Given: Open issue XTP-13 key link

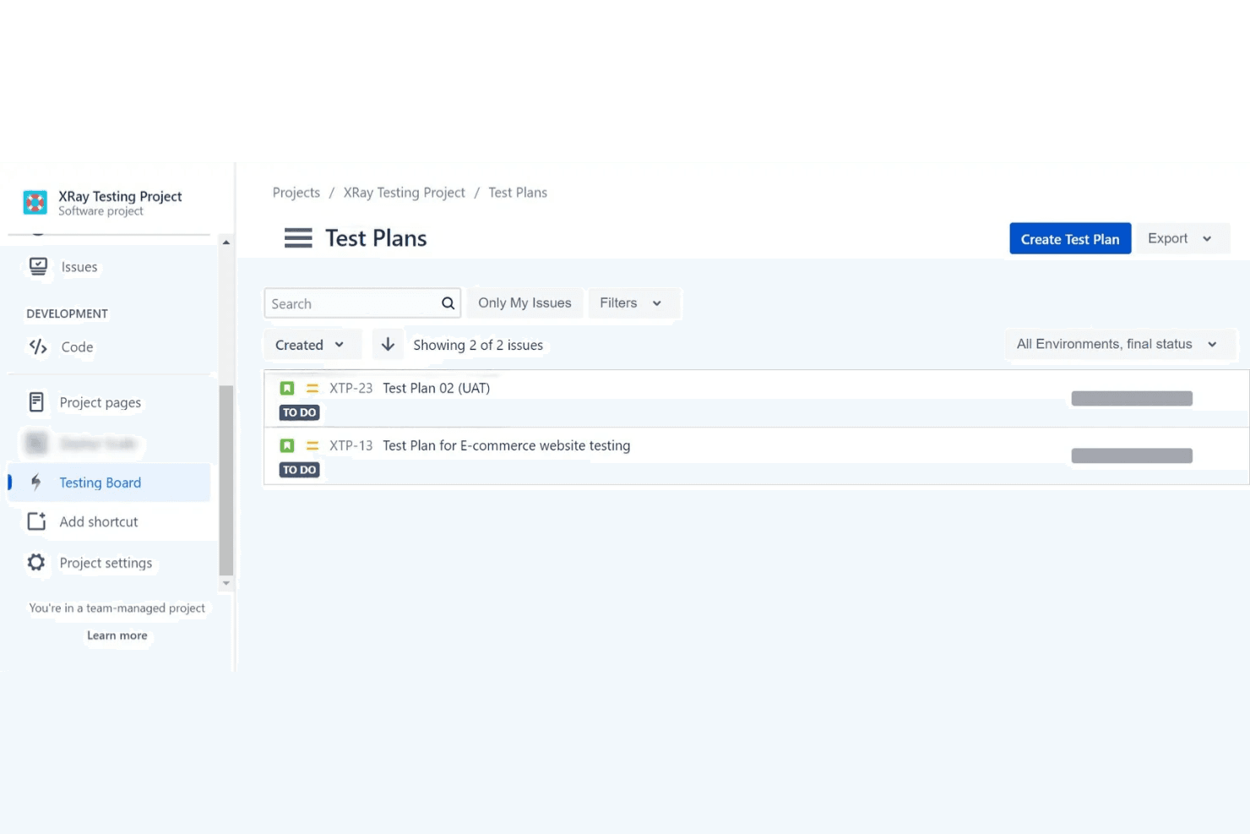Looking at the screenshot, I should [351, 445].
